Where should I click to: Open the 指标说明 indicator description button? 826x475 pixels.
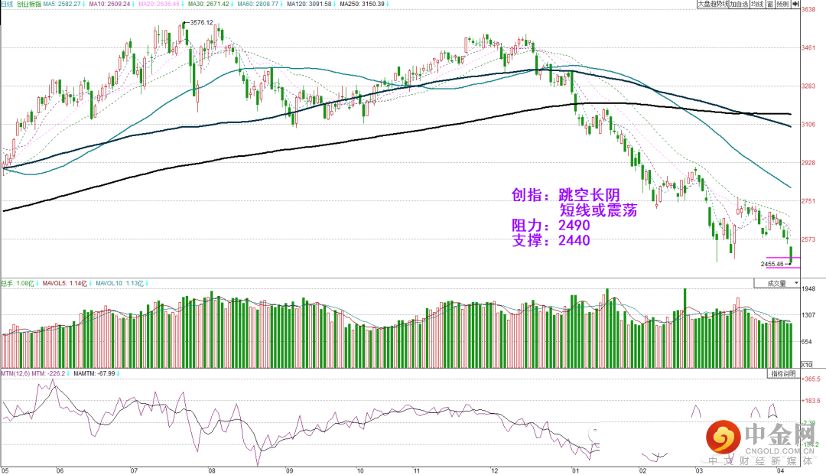(x=783, y=373)
